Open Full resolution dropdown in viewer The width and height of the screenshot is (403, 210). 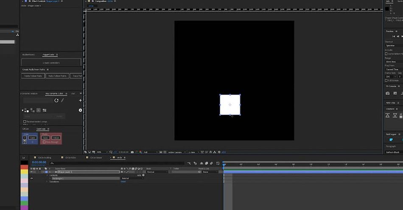(x=150, y=152)
